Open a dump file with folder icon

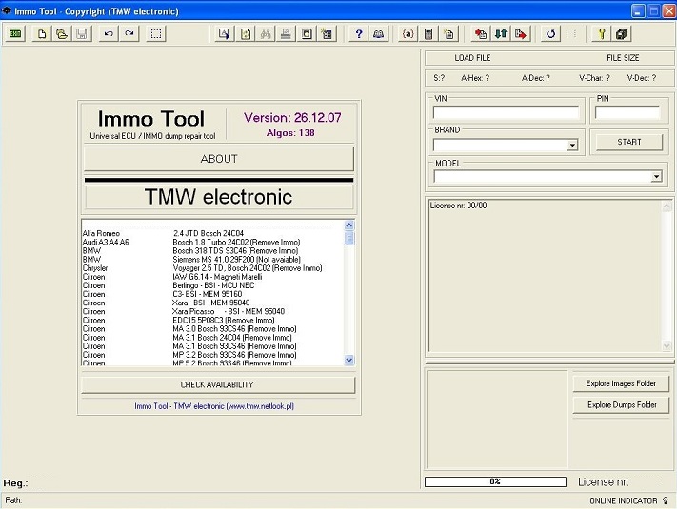pyautogui.click(x=62, y=34)
